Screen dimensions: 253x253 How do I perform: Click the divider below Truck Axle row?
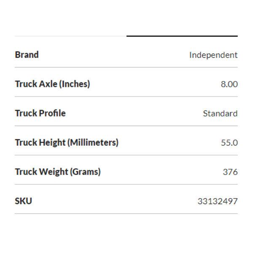(x=126, y=97)
